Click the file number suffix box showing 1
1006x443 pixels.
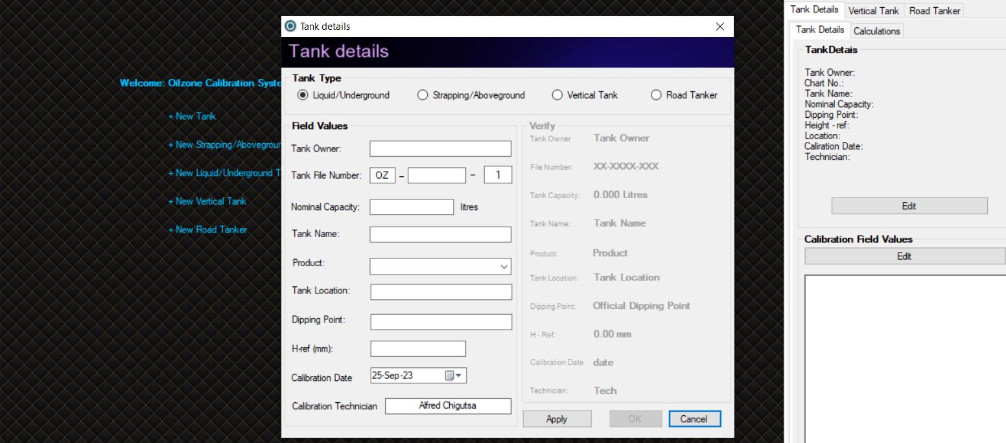pos(498,175)
